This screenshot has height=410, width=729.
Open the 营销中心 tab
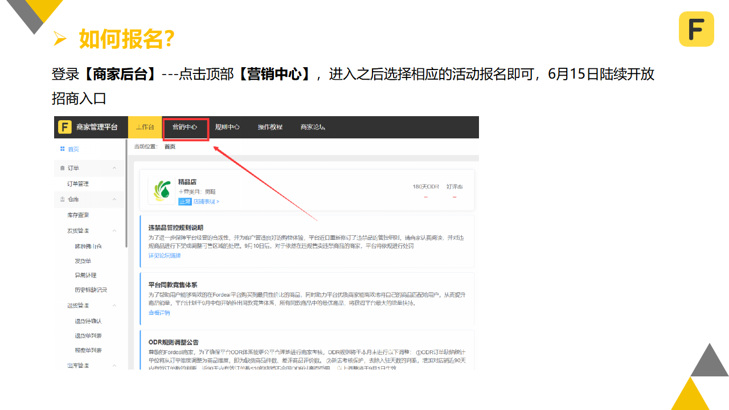click(185, 127)
